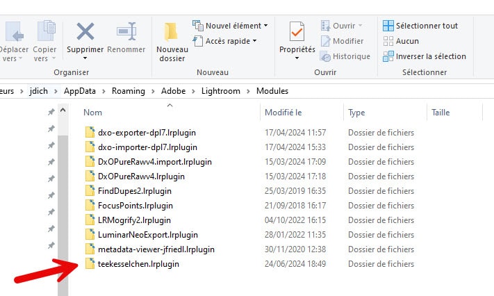Viewport: 494px width, 296px height.
Task: Navigate to AppData in the address bar
Action: coord(80,91)
